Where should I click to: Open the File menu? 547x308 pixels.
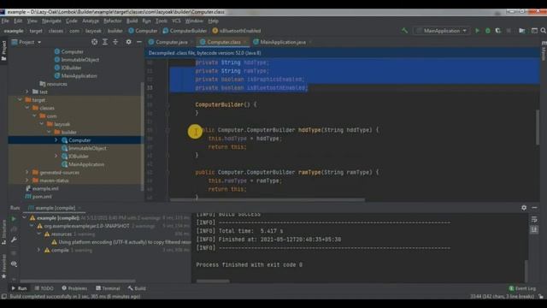click(5, 21)
